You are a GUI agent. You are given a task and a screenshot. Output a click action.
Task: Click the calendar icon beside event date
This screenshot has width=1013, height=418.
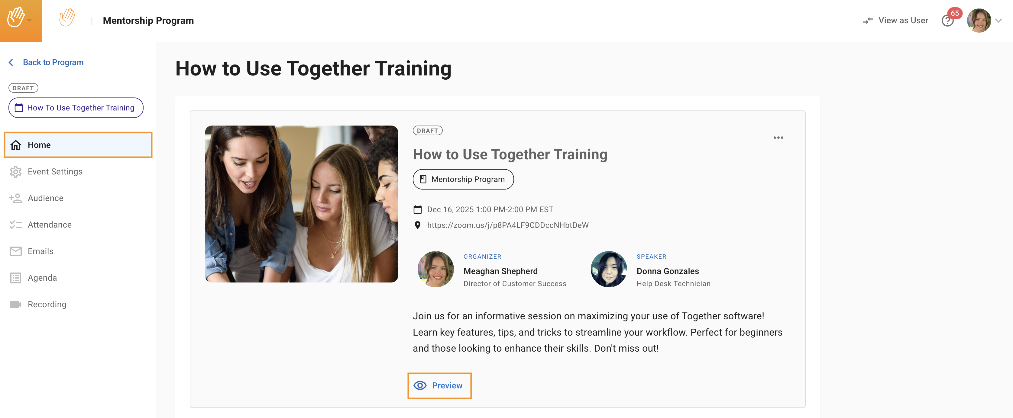coord(418,209)
